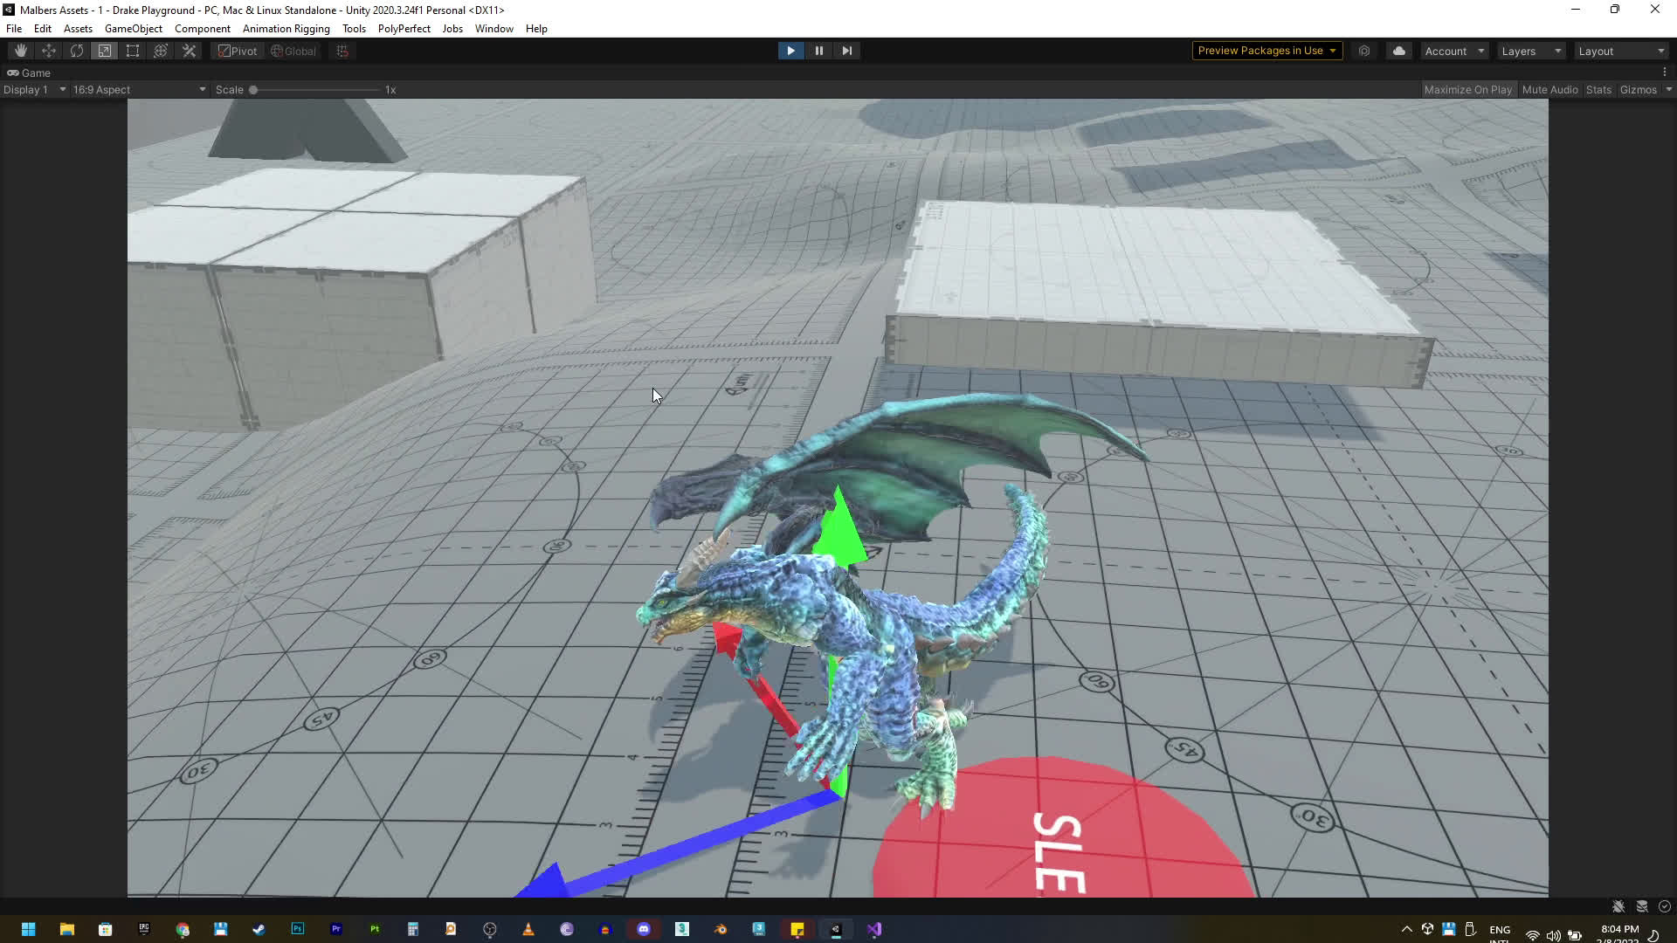1677x943 pixels.
Task: Toggle Maximize On Play
Action: [1467, 90]
